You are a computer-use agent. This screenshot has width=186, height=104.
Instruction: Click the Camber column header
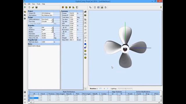pyautogui.click(x=104, y=94)
